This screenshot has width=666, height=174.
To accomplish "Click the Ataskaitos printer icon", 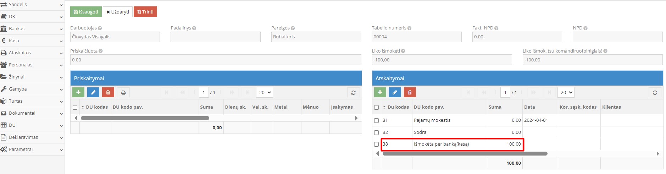I will [4, 53].
